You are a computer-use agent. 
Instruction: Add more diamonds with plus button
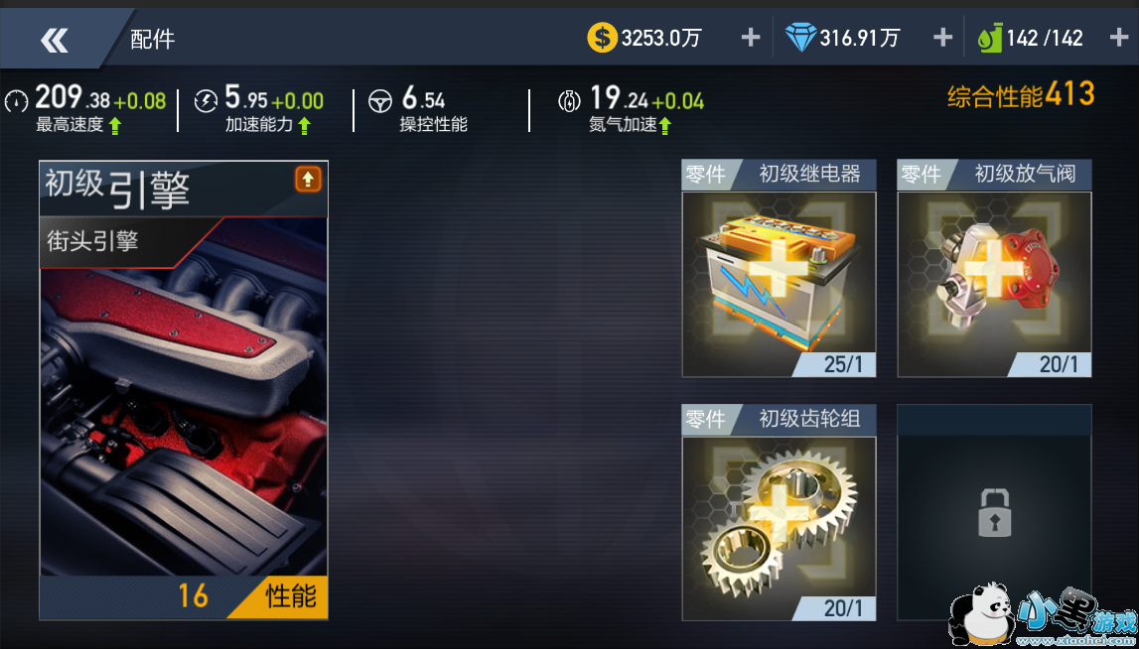(x=942, y=38)
